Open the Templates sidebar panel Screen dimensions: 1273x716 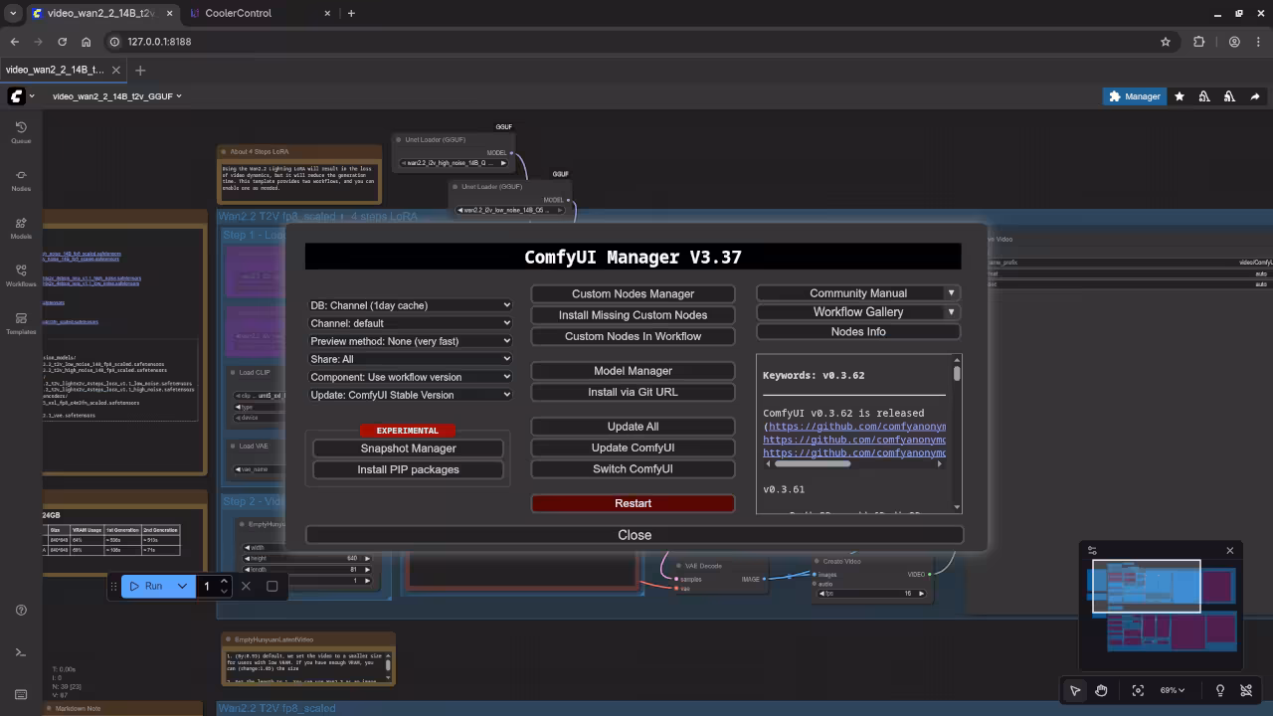pyautogui.click(x=21, y=323)
